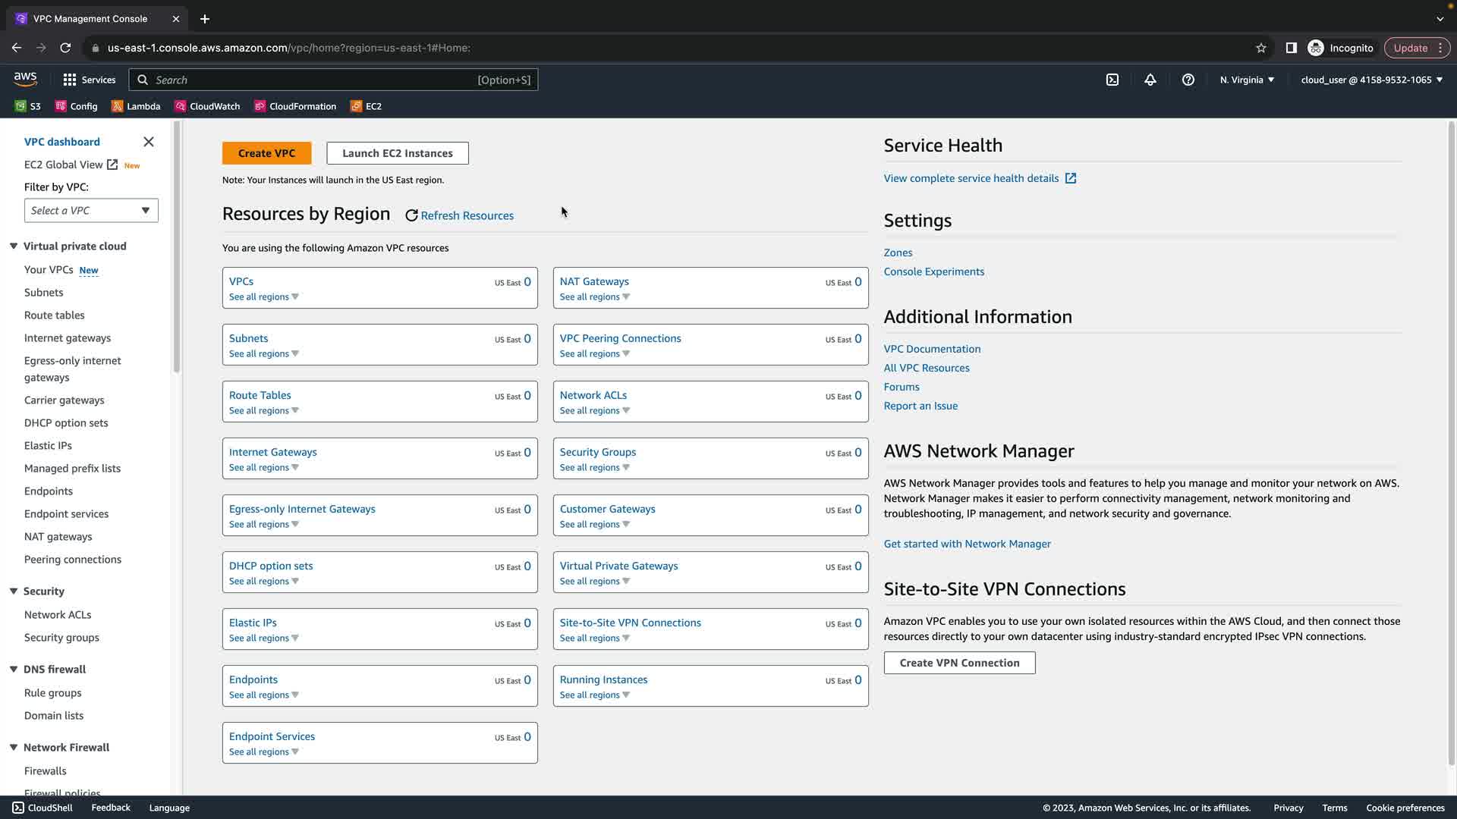Open CloudShell icon in top navigation bar
This screenshot has height=819, width=1457.
[x=1112, y=80]
